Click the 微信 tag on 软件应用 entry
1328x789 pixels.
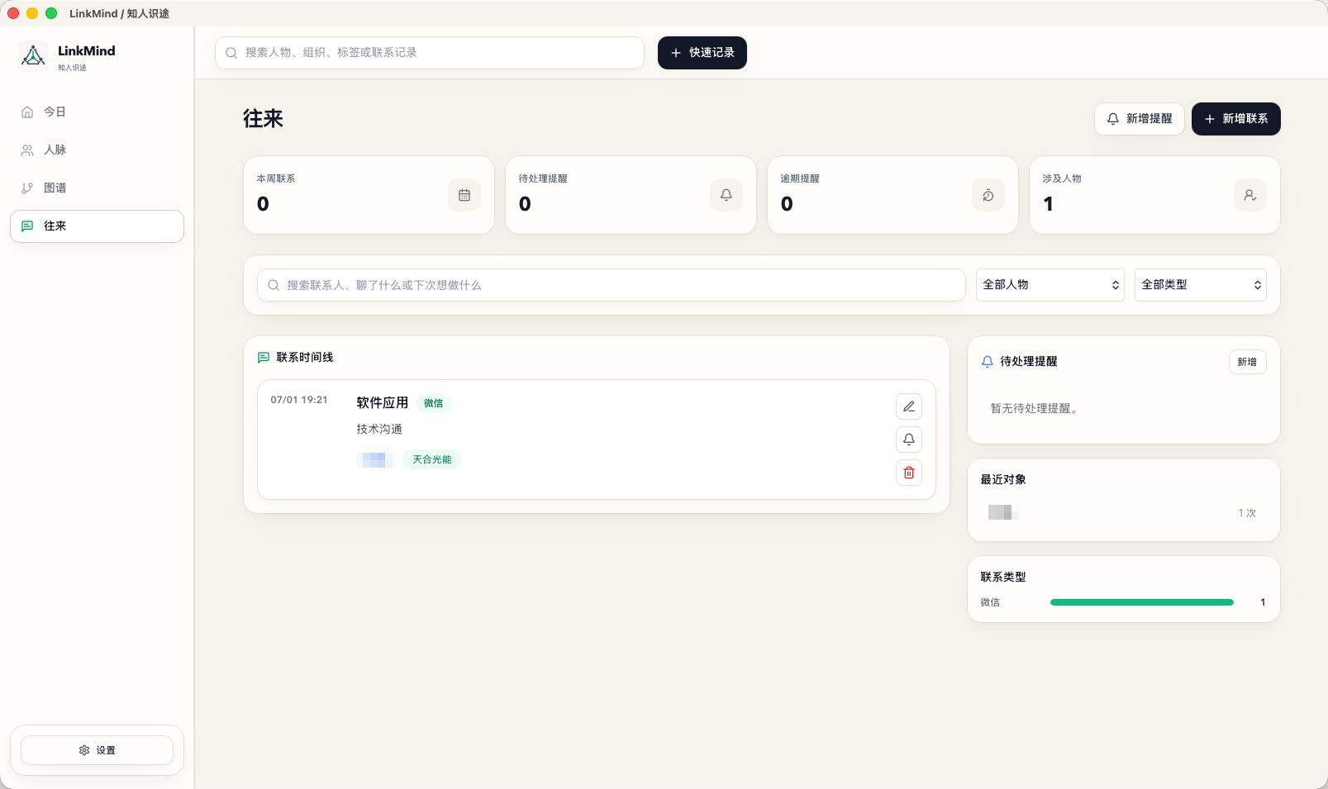tap(434, 403)
